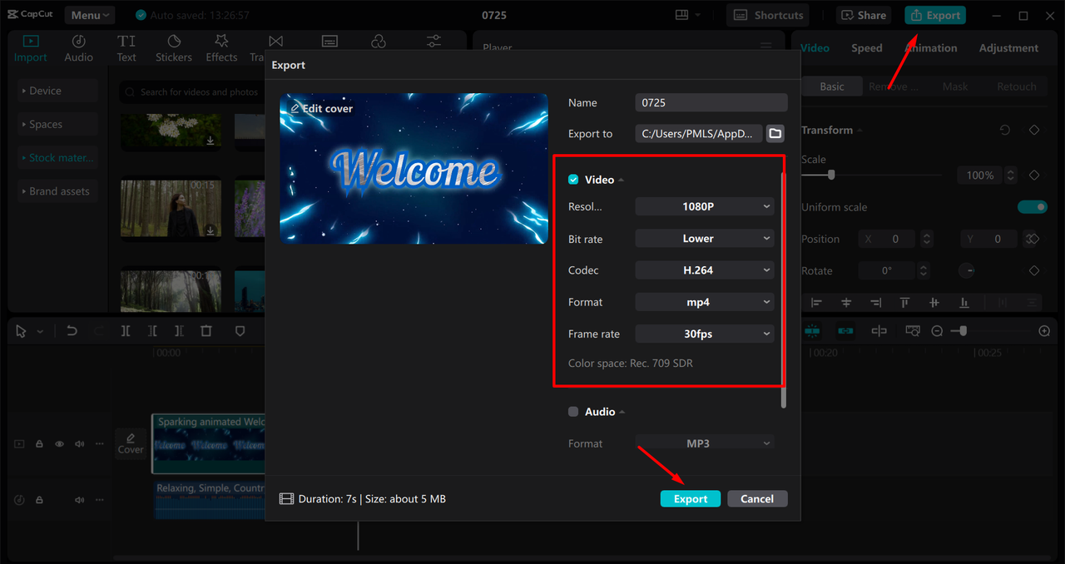1065x564 pixels.
Task: Open the Codec dropdown showing H.264
Action: point(705,270)
